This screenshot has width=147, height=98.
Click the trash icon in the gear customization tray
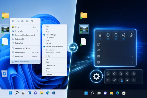pos(133,73)
